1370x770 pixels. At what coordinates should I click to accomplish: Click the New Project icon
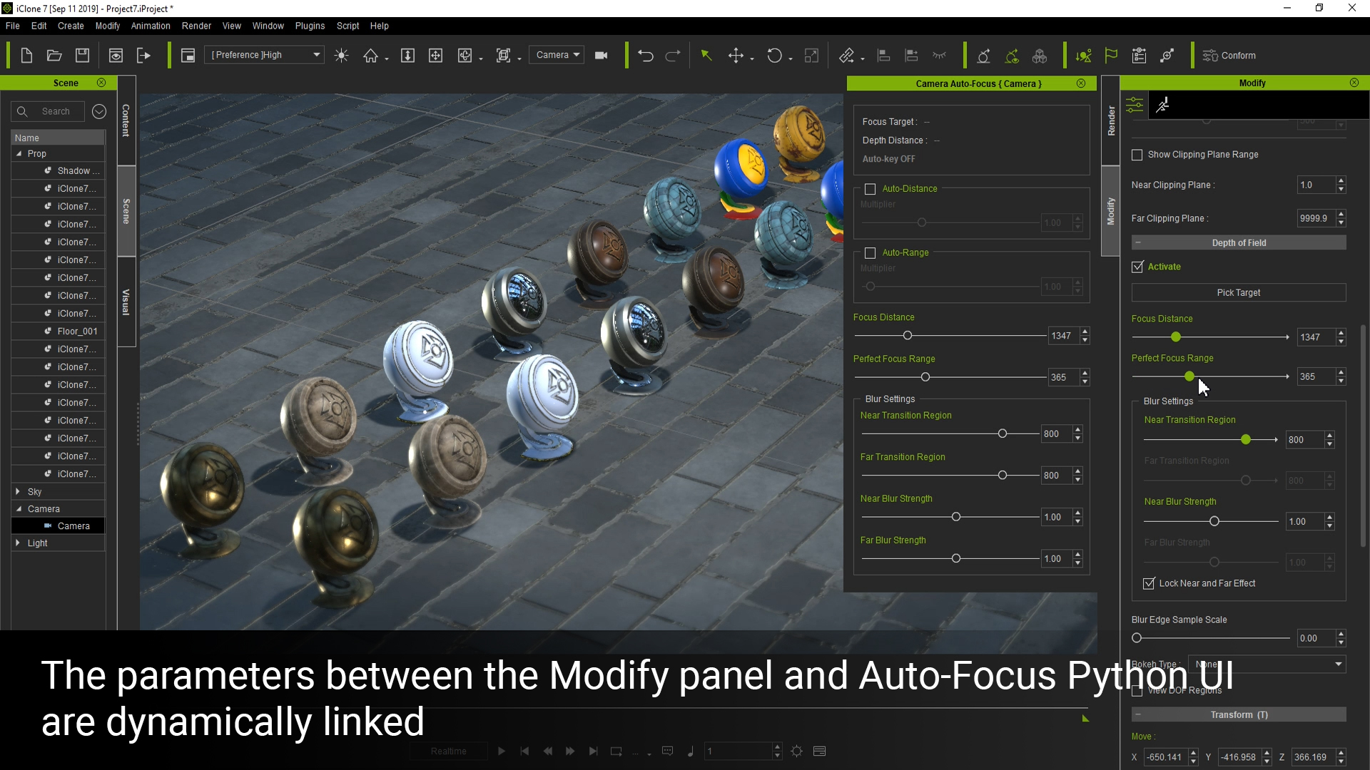(x=26, y=56)
